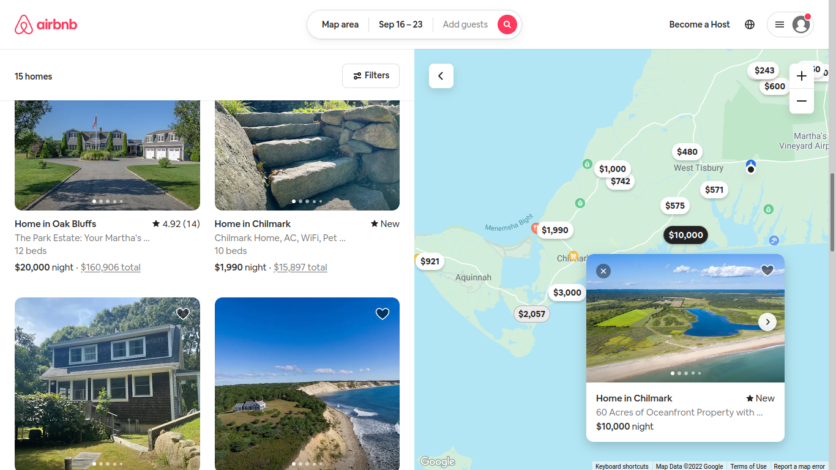
Task: Click the stone steps listing photo
Action: pyautogui.click(x=307, y=155)
